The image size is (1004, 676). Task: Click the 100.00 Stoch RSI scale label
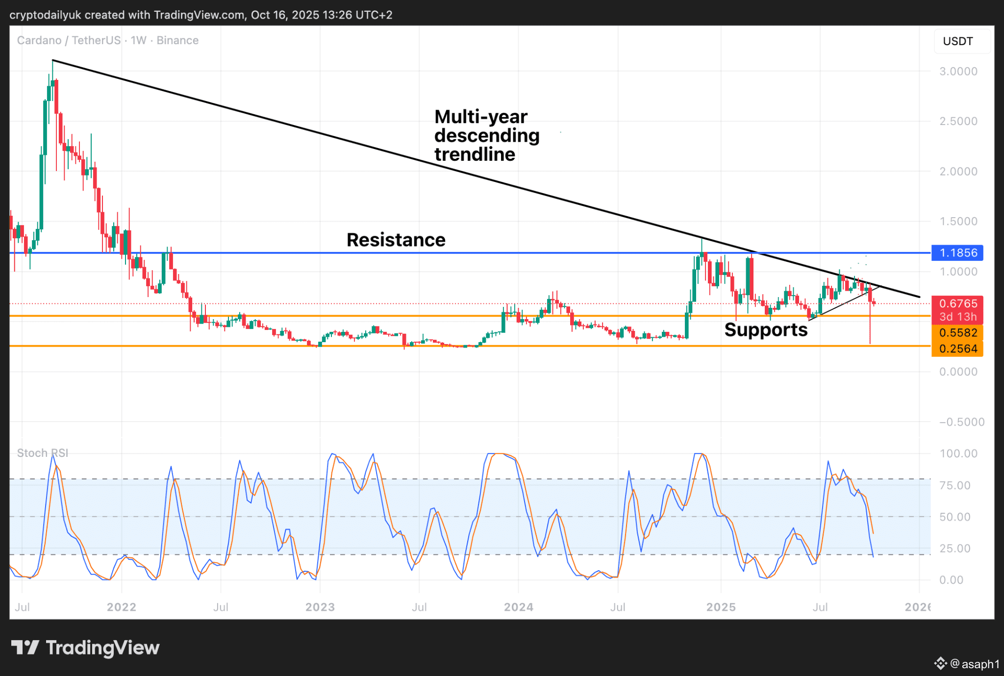958,453
